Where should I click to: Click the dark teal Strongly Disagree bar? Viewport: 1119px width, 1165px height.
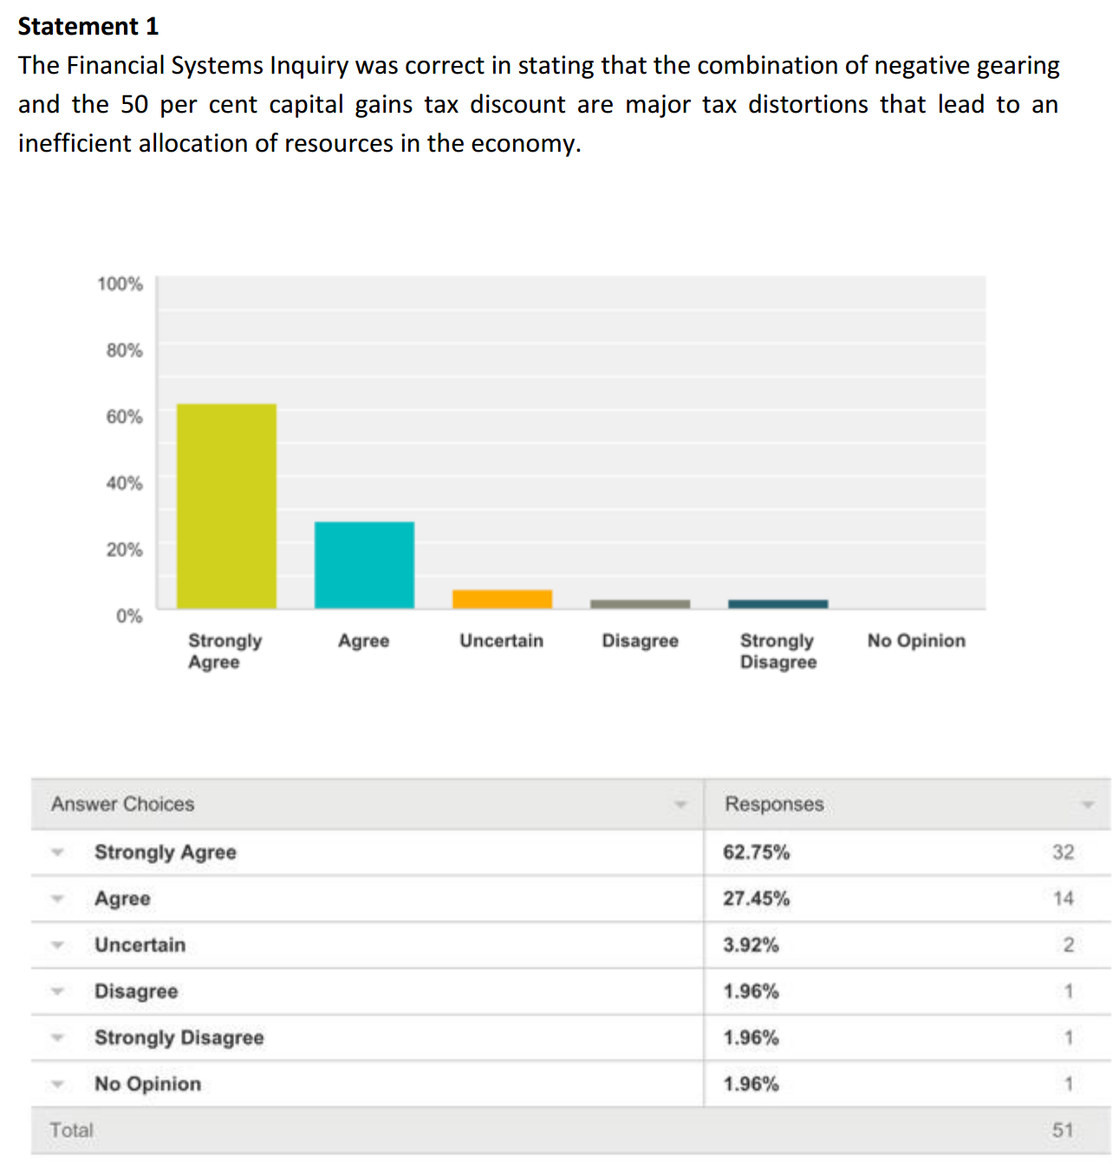pyautogui.click(x=777, y=603)
